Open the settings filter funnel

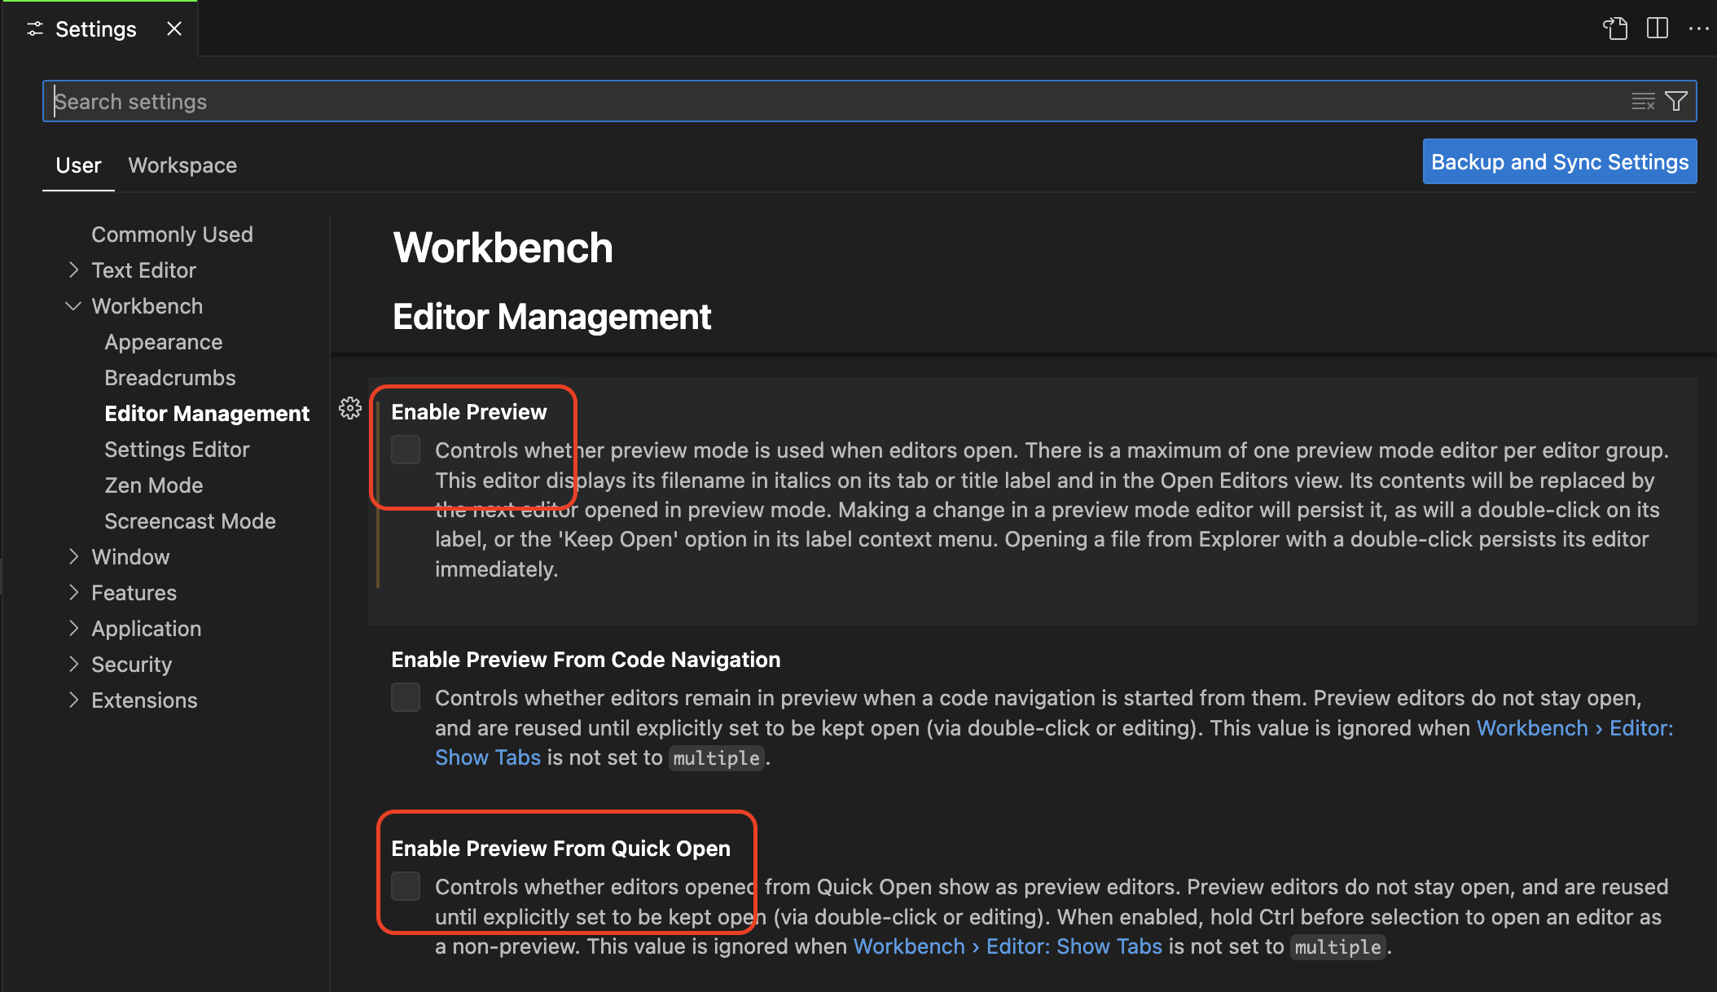(1676, 101)
